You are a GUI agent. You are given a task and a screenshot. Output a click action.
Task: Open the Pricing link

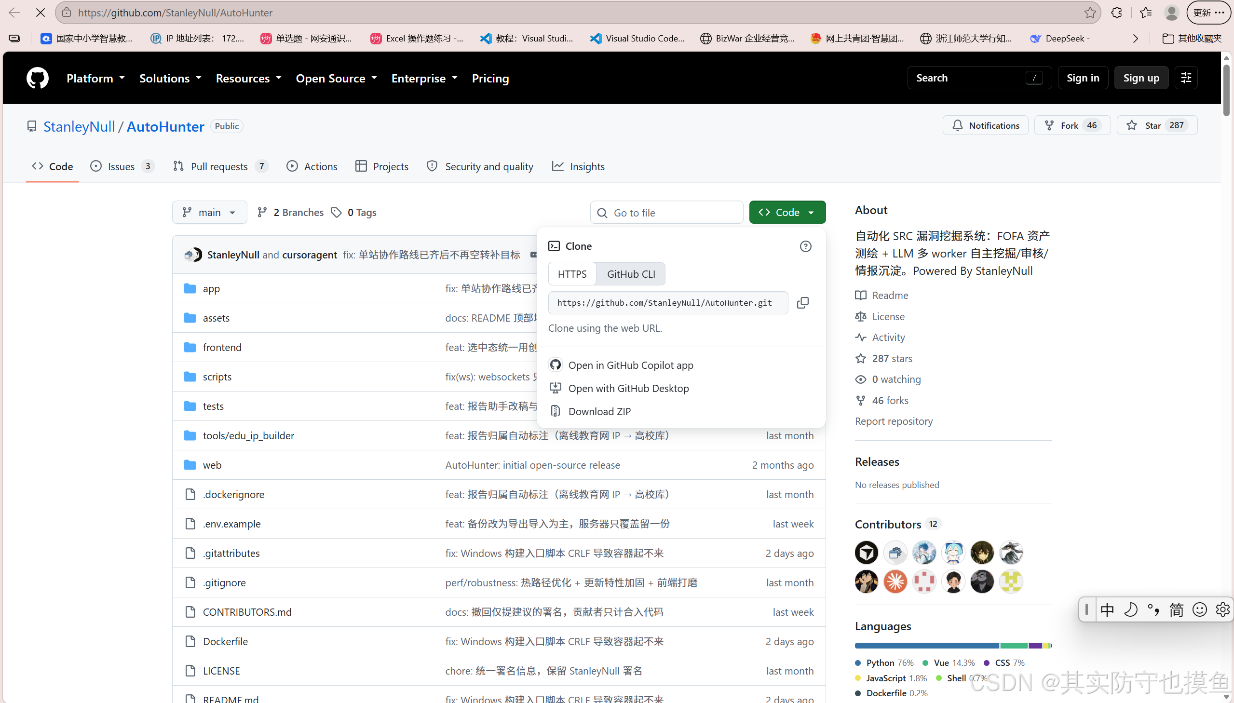pyautogui.click(x=490, y=78)
